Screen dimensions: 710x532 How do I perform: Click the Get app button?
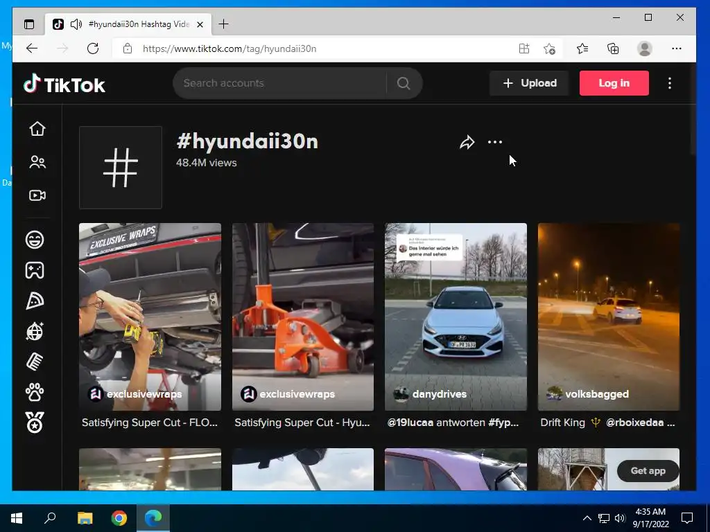[648, 471]
